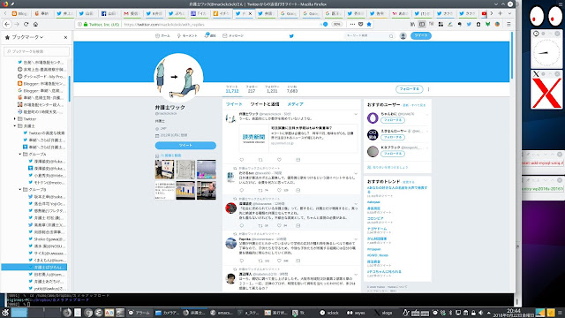Click the ツイート compose button in the nav bar
This screenshot has height=318, width=565.
click(x=420, y=35)
